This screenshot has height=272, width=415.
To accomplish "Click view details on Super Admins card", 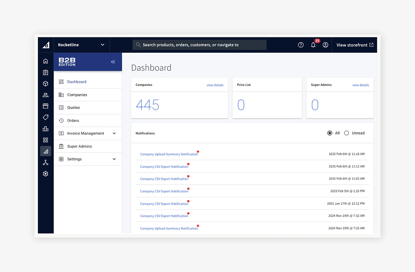I will pyautogui.click(x=360, y=85).
